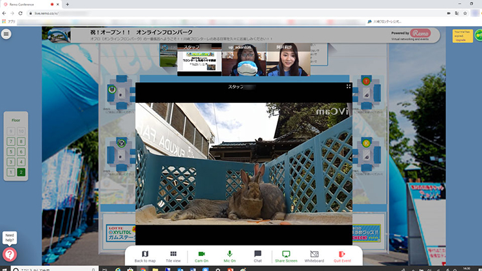This screenshot has width=482, height=271.
Task: Go to Floor 8
Action: click(x=21, y=141)
